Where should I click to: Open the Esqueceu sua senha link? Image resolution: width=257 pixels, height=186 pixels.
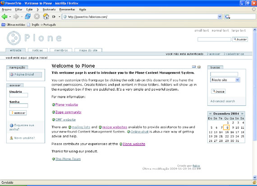point(22,127)
